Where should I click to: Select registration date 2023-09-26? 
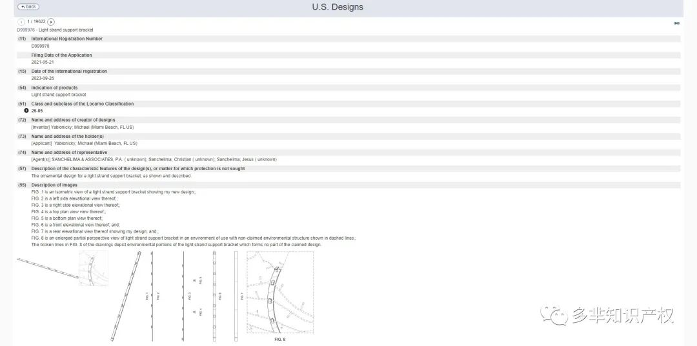43,78
